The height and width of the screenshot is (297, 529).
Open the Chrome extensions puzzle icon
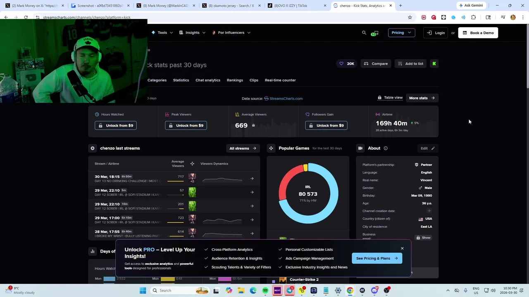(474, 17)
